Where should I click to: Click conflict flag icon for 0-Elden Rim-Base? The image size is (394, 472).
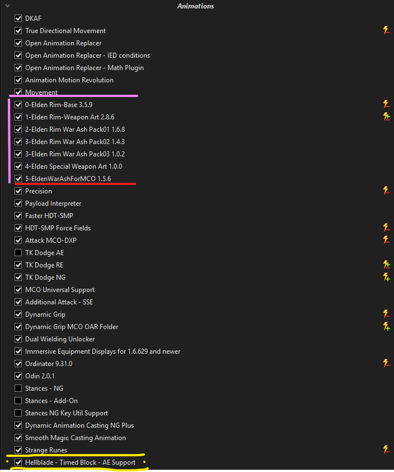click(x=386, y=104)
